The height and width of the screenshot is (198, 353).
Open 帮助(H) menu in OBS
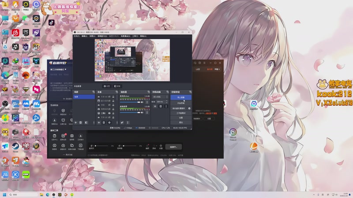coord(143,36)
